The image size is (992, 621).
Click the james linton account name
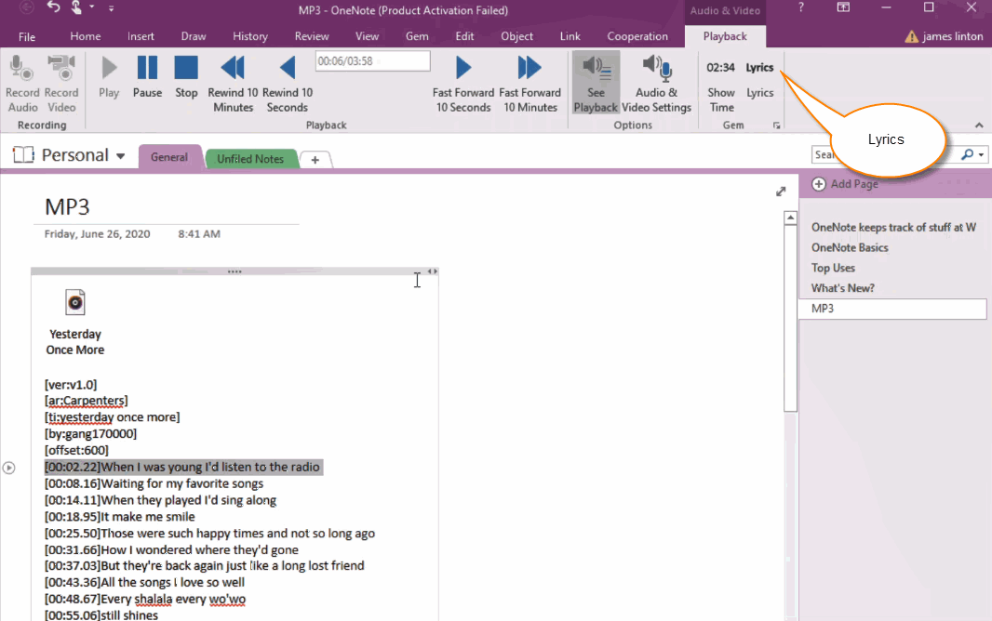point(952,36)
